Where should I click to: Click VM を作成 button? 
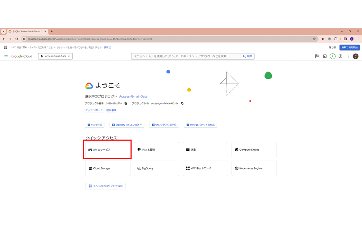[95, 125]
